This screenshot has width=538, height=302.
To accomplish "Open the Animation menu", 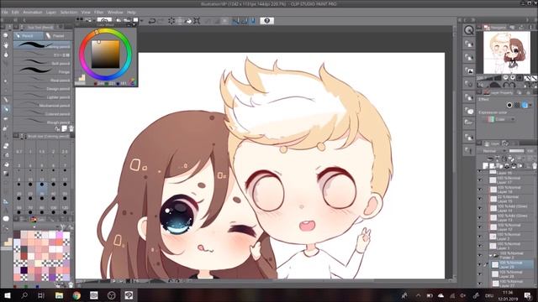I will pos(33,13).
